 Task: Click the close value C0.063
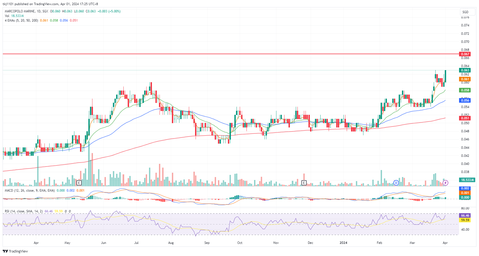tap(91, 11)
